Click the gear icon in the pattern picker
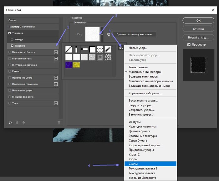The height and width of the screenshot is (181, 219). [x=120, y=48]
